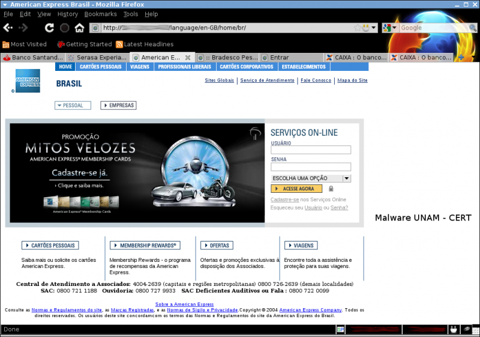The image size is (480, 337).
Task: Open the History menu
Action: (68, 14)
